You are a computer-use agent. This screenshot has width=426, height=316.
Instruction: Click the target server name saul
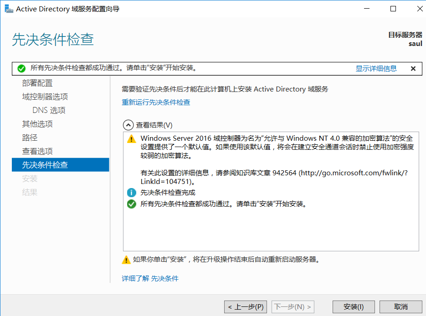click(416, 44)
